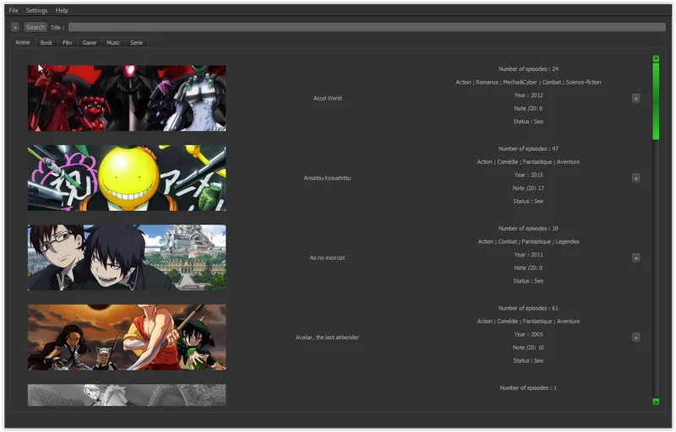676x432 pixels.
Task: Click 'Number of episodes : 18' text
Action: pyautogui.click(x=528, y=228)
